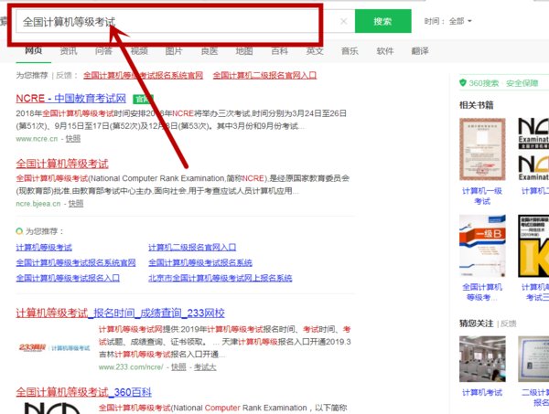The height and width of the screenshot is (414, 549).
Task: Open suggestion 全国计算机等级考试报名系统
Action: [200, 263]
